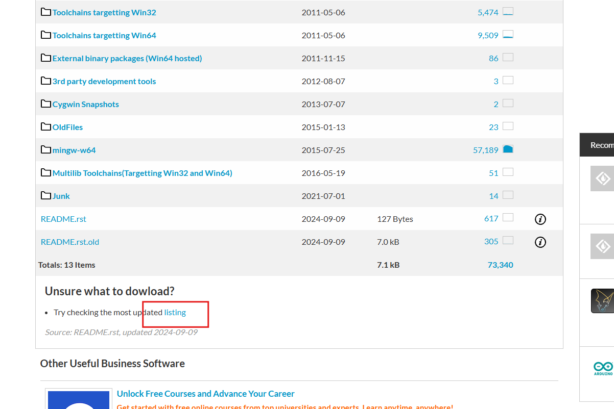Image resolution: width=614 pixels, height=409 pixels.
Task: Click downloads chart icon for OldFiles
Action: [508, 126]
